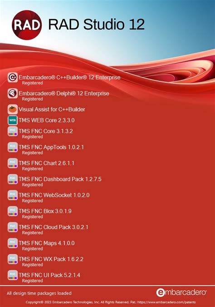215x307 pixels.
Task: Click Registered under TMS FNC Core
Action: (33, 137)
